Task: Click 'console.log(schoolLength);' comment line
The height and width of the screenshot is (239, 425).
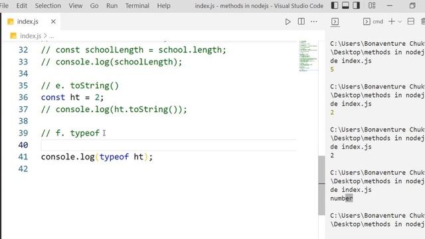Action: click(x=112, y=62)
